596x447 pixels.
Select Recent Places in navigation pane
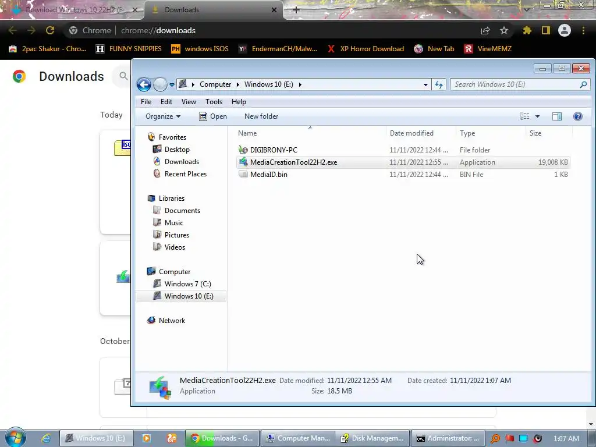point(185,173)
